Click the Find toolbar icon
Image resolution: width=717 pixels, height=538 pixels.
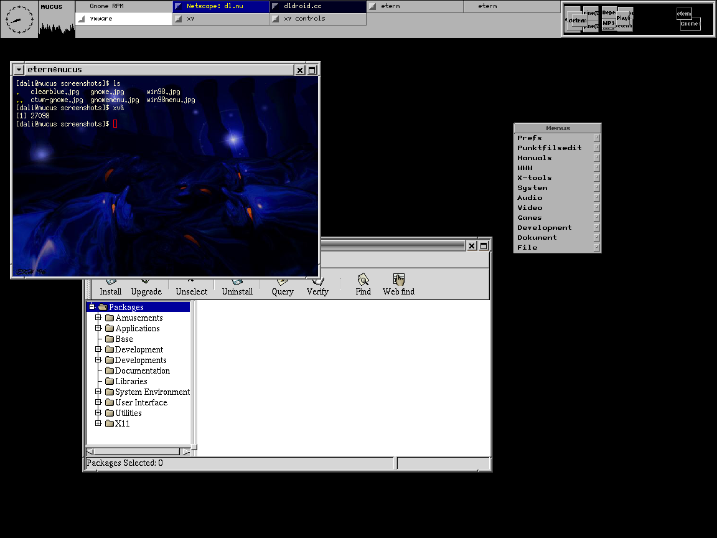pos(363,279)
